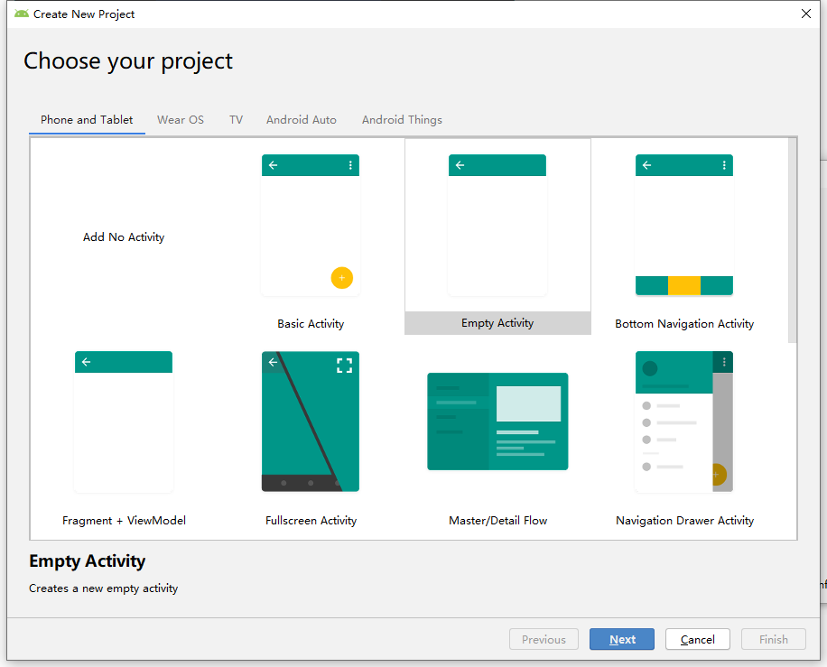Viewport: 827px width, 667px height.
Task: Pick the Fragment + ViewModel template thumbnail
Action: click(124, 422)
